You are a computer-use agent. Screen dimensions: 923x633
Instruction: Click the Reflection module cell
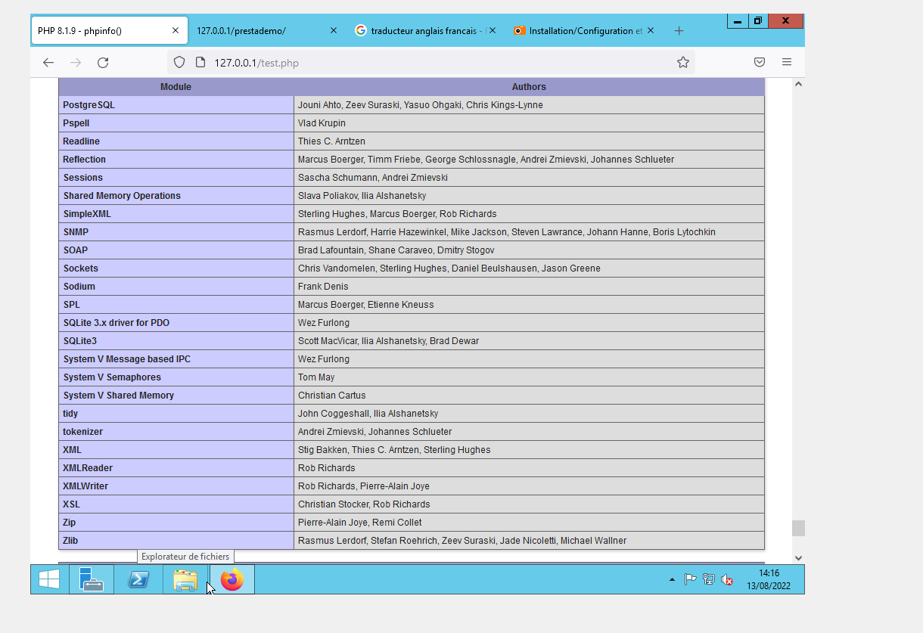tap(176, 160)
